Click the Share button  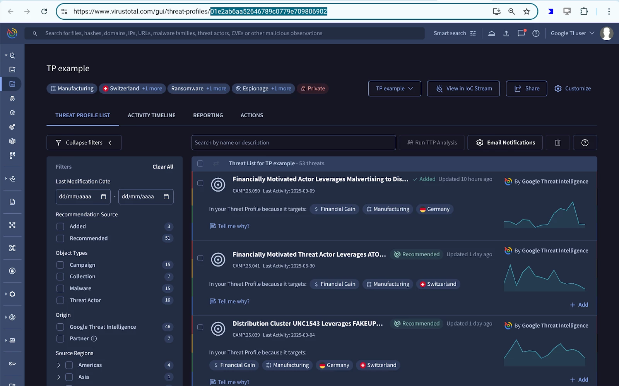point(527,88)
